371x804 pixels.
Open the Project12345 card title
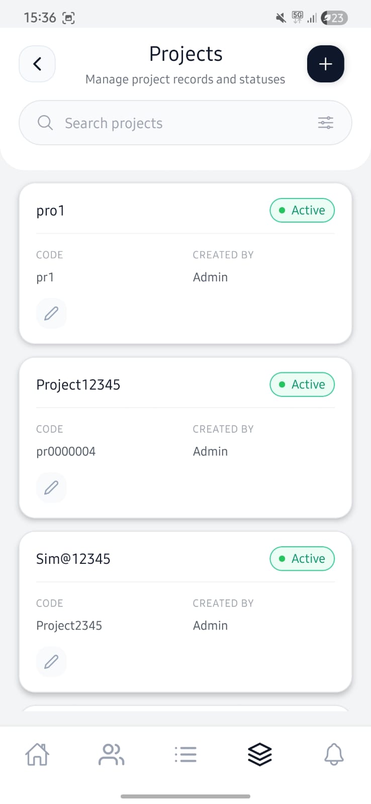[78, 385]
